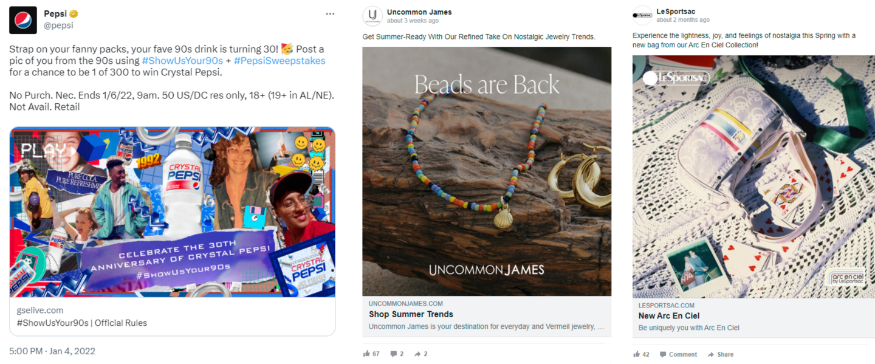Open the gselive.com Official Rules link card
This screenshot has height=364, width=875.
[x=172, y=317]
